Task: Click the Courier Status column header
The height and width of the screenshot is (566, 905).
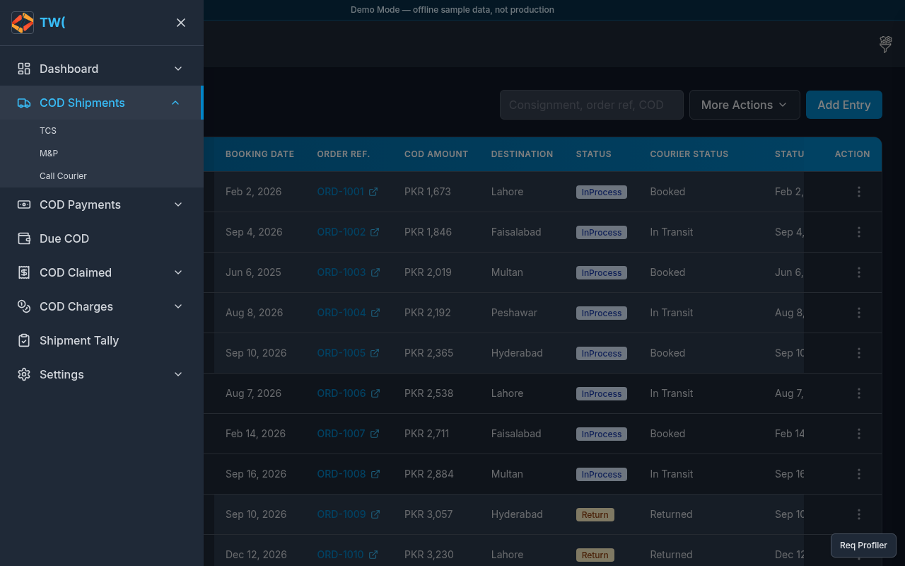Action: point(689,154)
